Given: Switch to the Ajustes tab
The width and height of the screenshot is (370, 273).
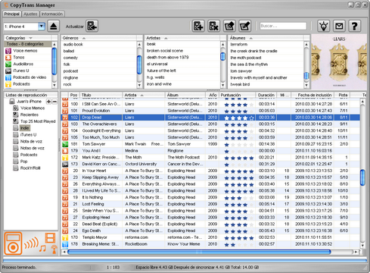Looking at the screenshot, I should click(x=30, y=14).
